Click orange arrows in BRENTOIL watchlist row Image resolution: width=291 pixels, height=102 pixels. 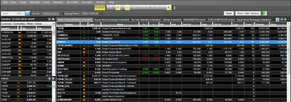click(x=19, y=58)
